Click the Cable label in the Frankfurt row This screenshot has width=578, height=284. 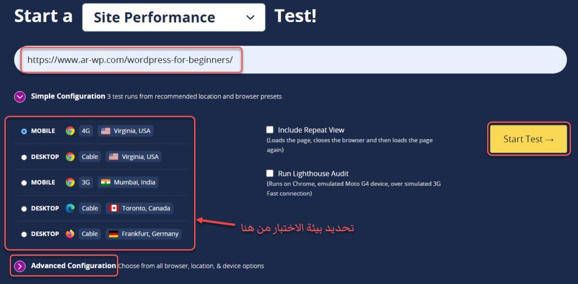pyautogui.click(x=90, y=234)
